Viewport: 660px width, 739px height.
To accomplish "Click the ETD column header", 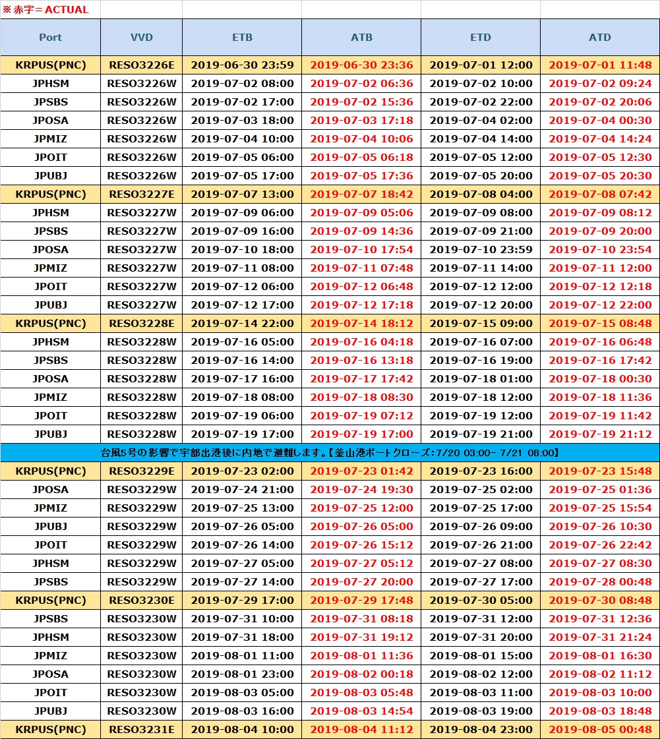I will [x=481, y=37].
